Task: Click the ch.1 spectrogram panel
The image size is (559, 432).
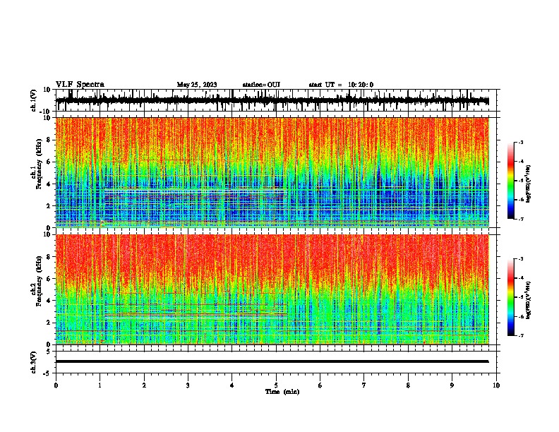Action: [272, 172]
